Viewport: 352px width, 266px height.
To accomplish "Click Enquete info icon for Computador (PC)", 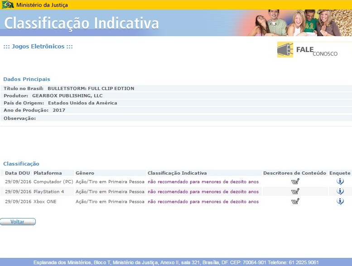I will point(340,181).
